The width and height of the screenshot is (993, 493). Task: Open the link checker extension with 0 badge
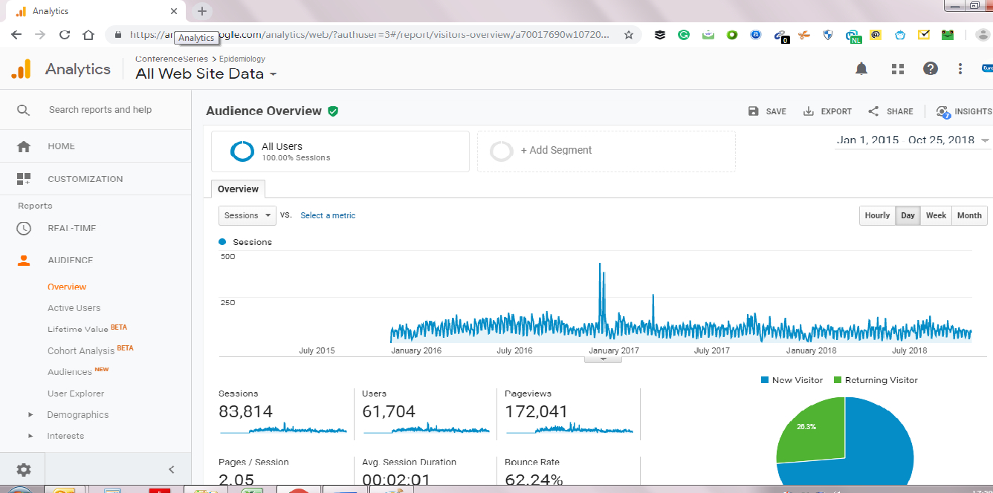point(780,36)
